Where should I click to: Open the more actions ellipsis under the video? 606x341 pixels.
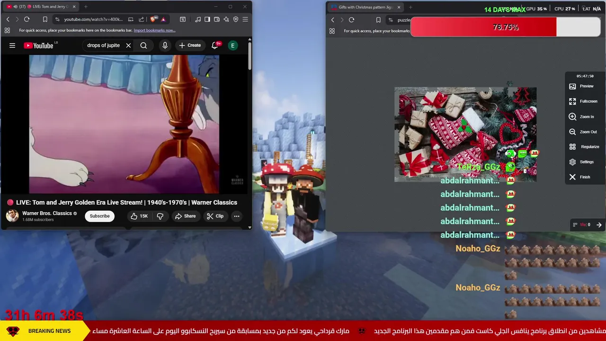[236, 216]
